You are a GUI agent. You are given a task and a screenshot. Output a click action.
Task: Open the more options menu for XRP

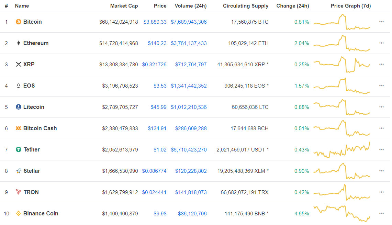coord(381,64)
